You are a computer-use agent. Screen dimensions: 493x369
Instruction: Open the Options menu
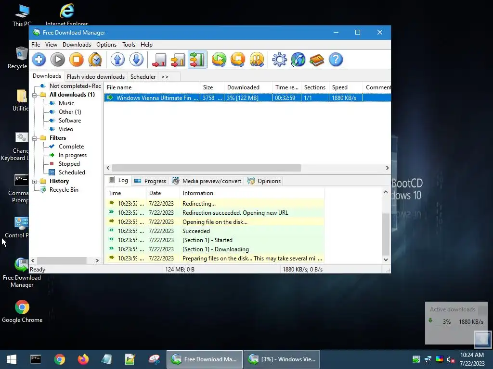point(106,45)
